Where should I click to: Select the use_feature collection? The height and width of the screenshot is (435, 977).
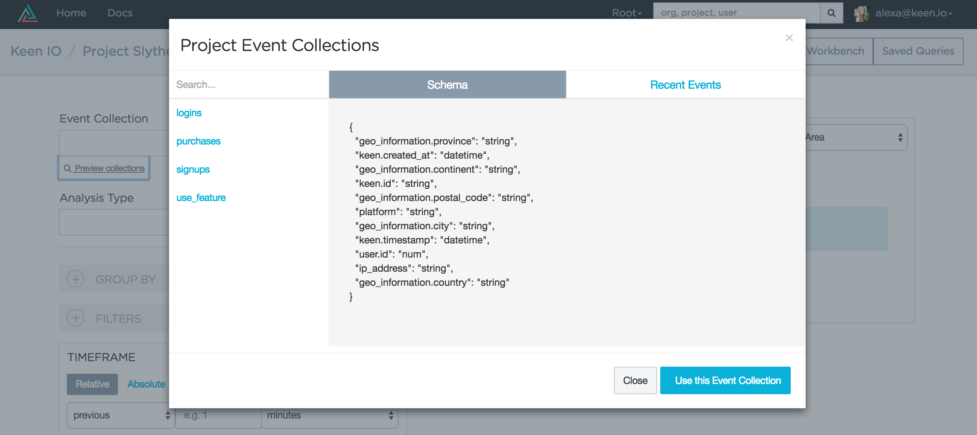pos(201,197)
